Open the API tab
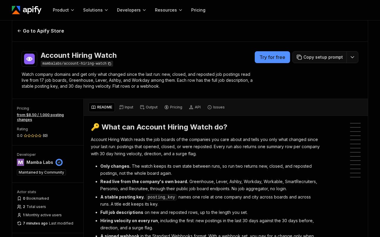Image resolution: width=380 pixels, height=237 pixels. pos(195,107)
